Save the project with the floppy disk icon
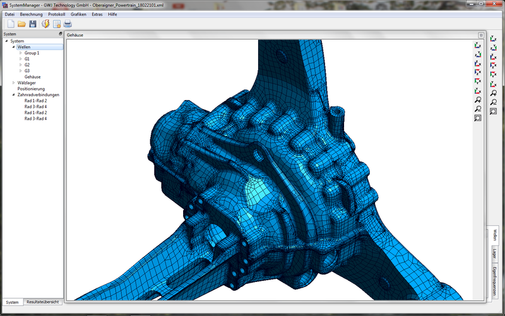Screen dimensions: 505x316 click(x=32, y=24)
